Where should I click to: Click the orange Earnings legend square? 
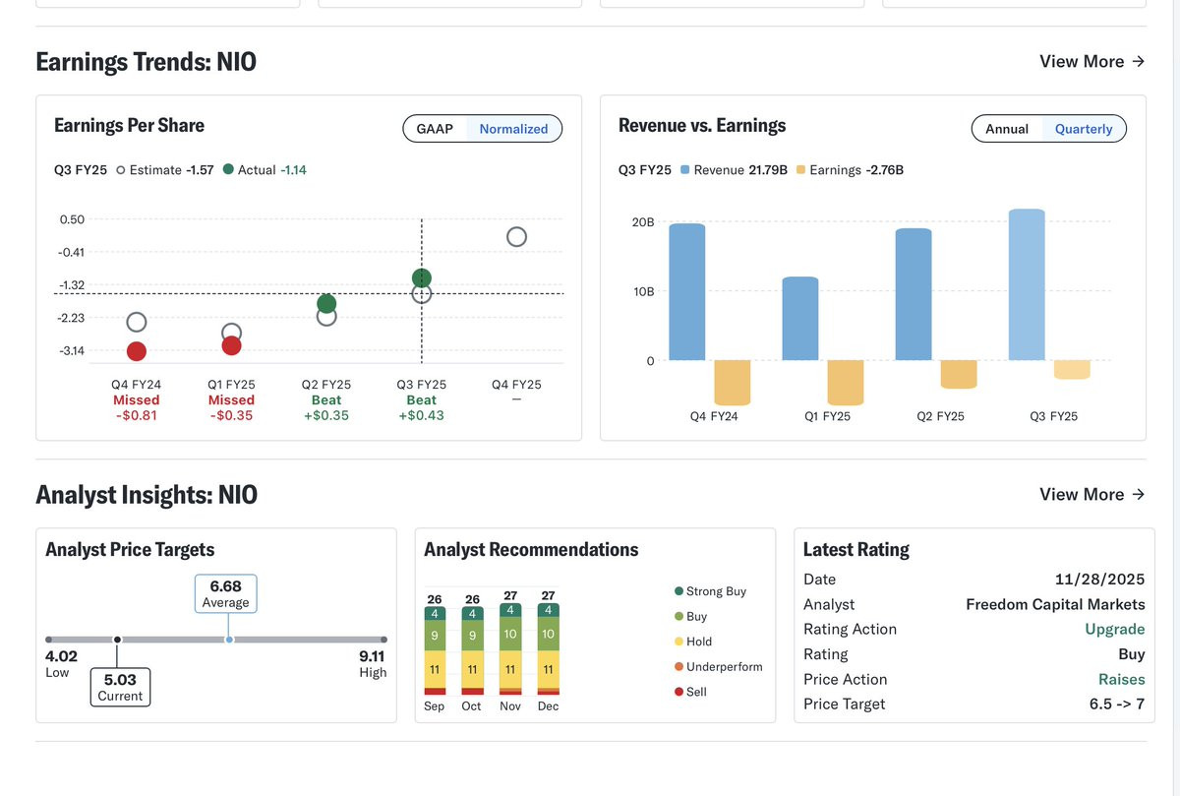pyautogui.click(x=800, y=170)
